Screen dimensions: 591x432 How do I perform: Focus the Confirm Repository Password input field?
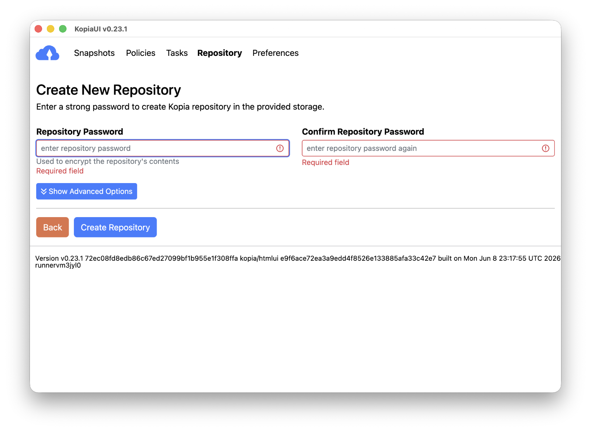click(x=428, y=148)
